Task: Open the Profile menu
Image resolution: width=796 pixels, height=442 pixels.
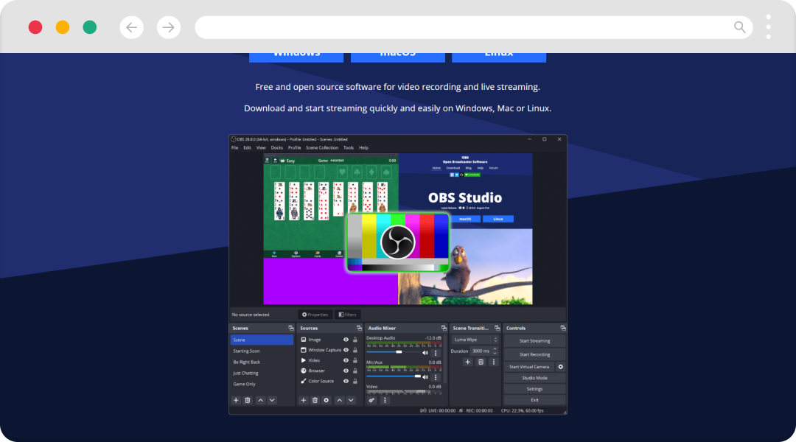Action: (x=294, y=147)
